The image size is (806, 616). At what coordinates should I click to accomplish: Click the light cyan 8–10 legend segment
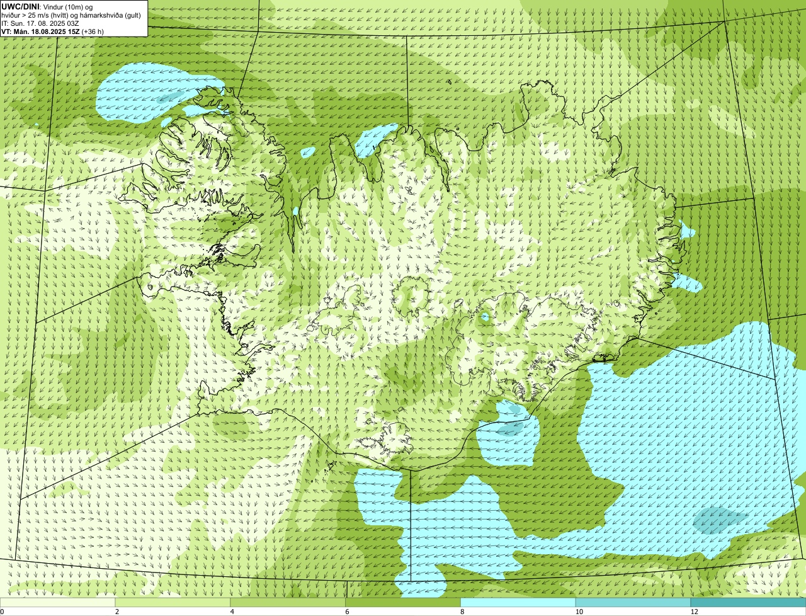point(518,602)
